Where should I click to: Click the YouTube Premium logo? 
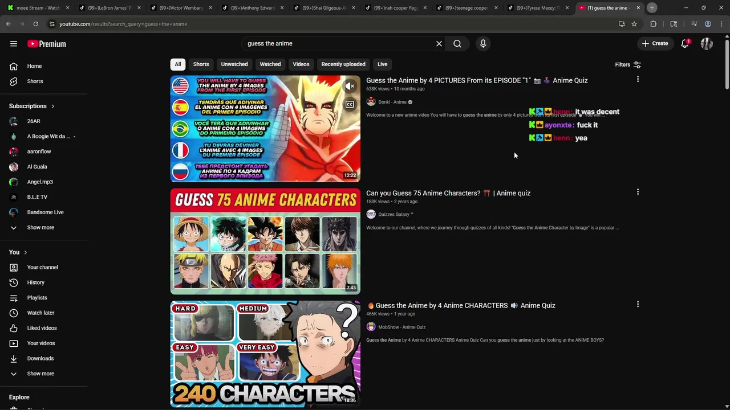(x=47, y=44)
